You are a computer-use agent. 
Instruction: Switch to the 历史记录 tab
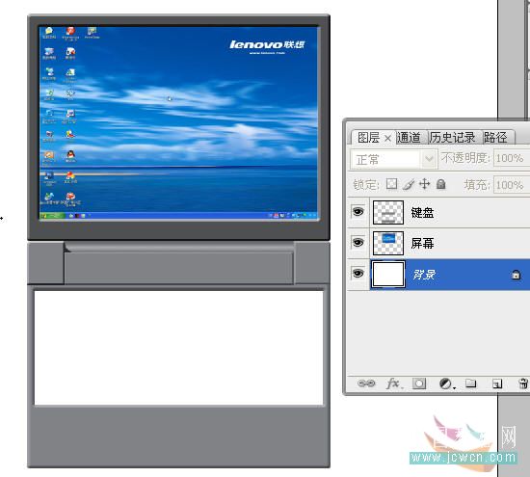(453, 138)
